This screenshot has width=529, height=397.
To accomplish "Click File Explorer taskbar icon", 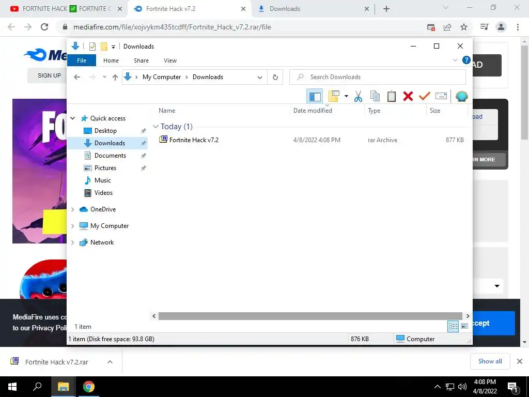I will click(63, 387).
